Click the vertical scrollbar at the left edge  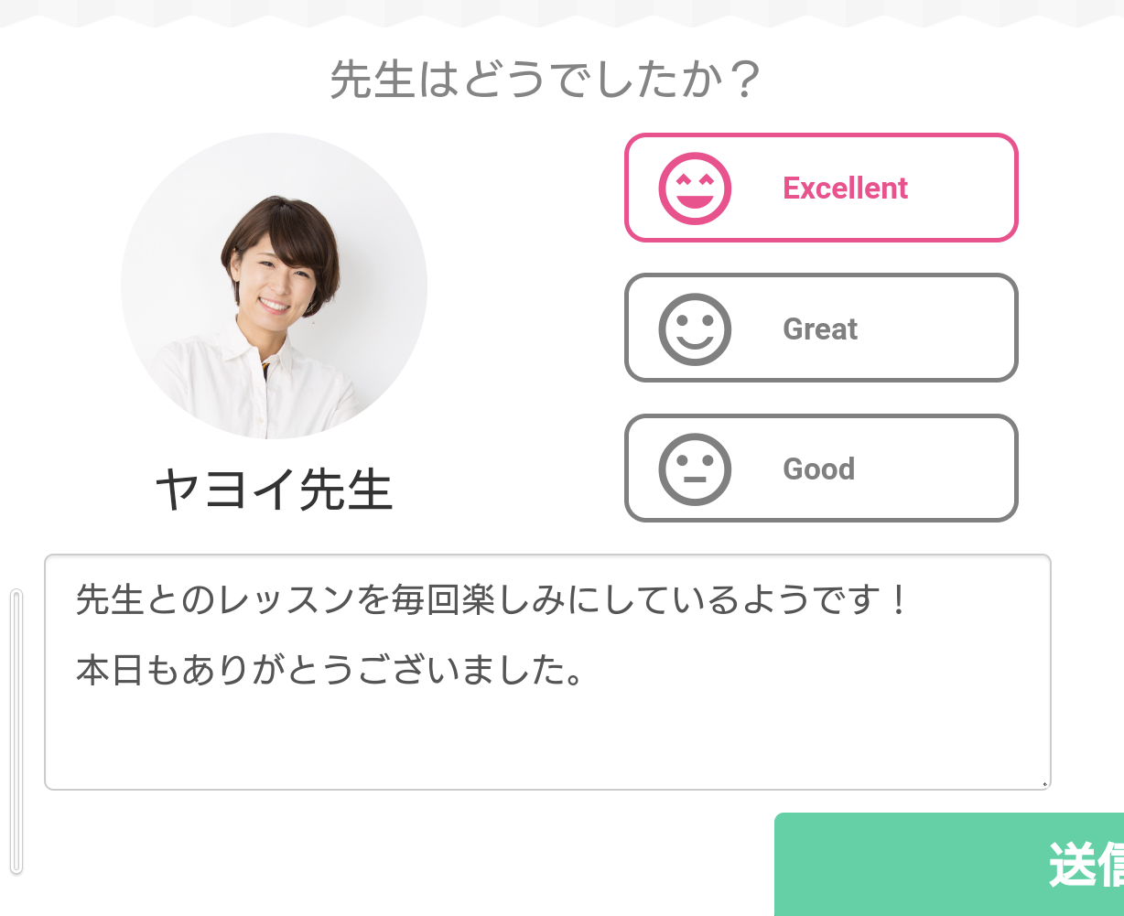[16, 730]
